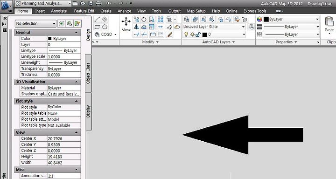The height and width of the screenshot is (179, 336).
Task: Open the Annotate ribbon tab
Action: pos(59,11)
